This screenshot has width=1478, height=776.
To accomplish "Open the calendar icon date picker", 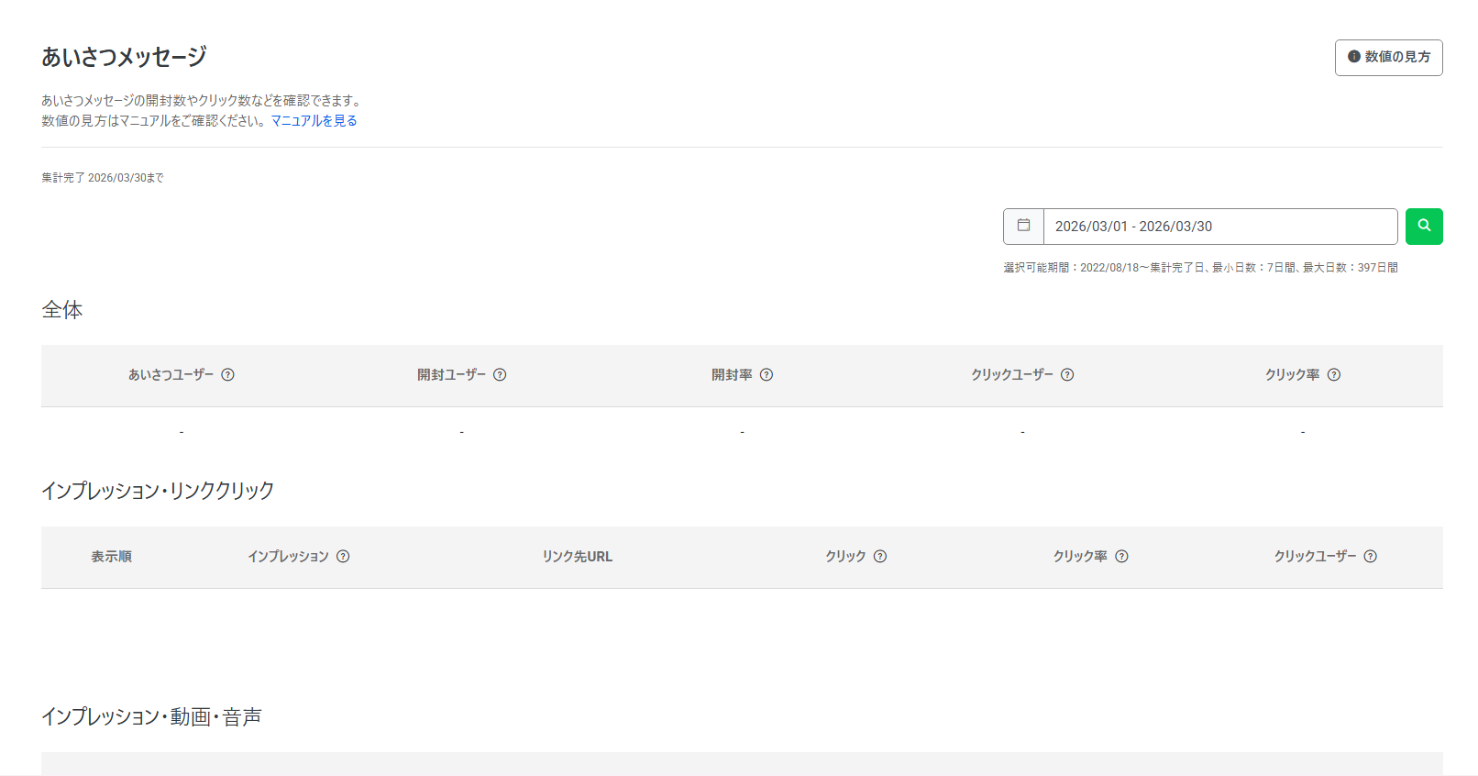I will [x=1023, y=226].
